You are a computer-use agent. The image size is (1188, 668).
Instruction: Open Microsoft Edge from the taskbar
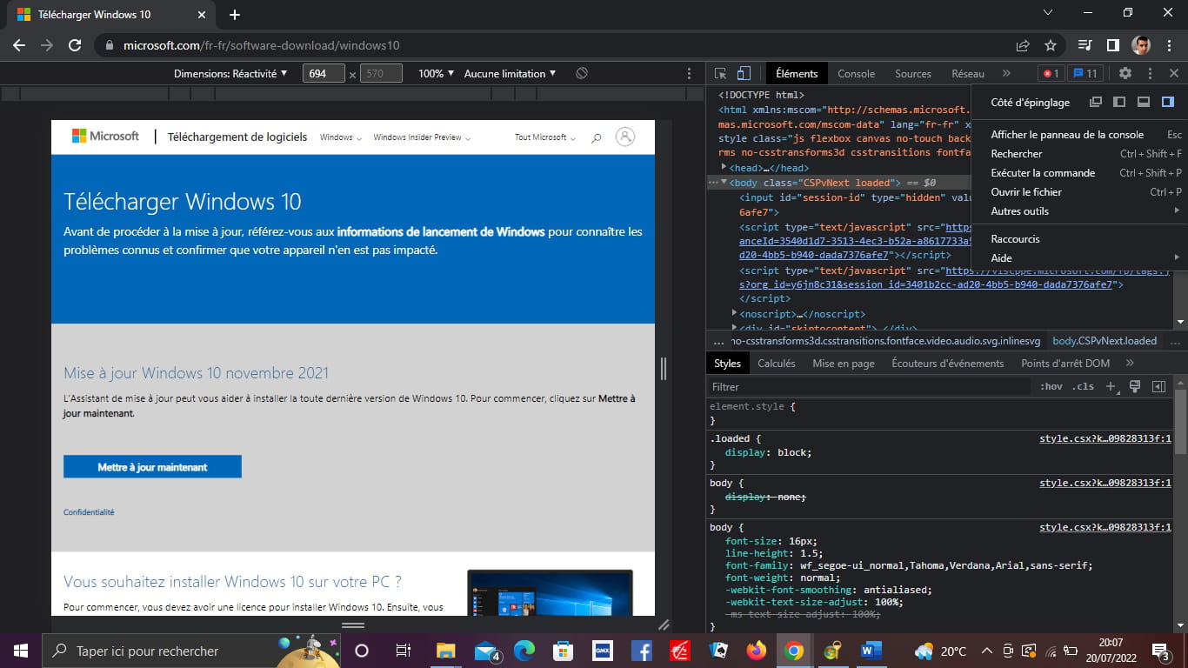coord(524,651)
